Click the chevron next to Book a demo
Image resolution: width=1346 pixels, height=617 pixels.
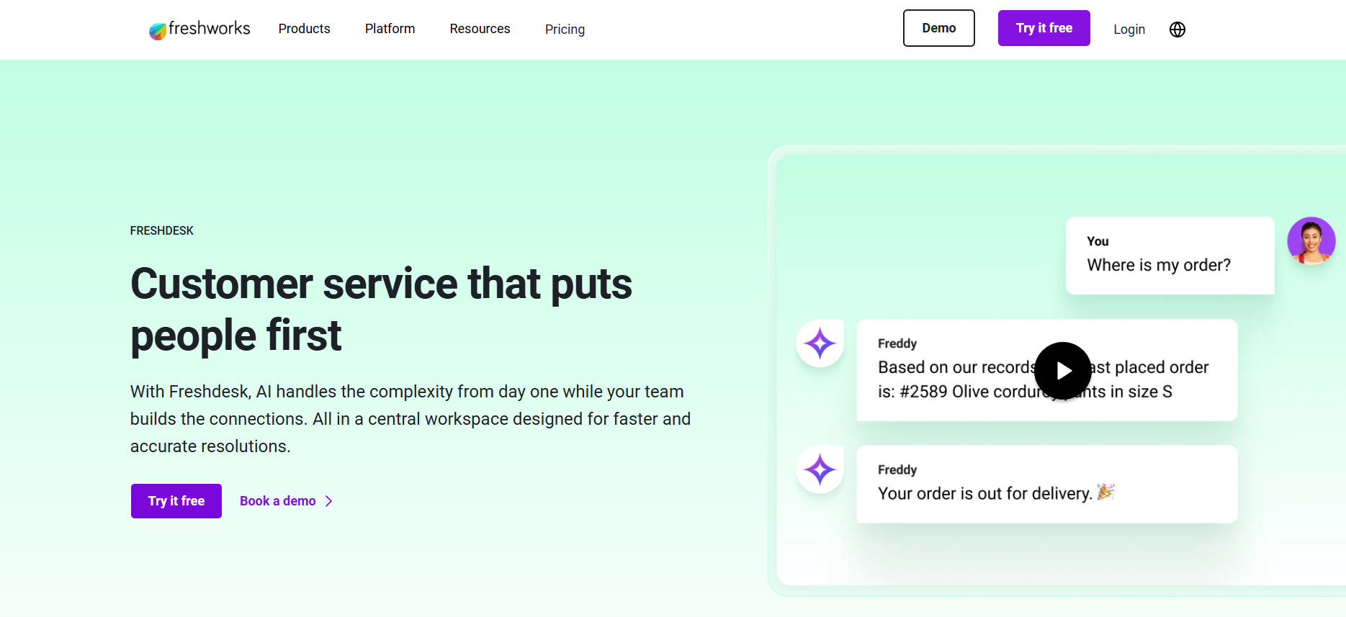tap(329, 501)
